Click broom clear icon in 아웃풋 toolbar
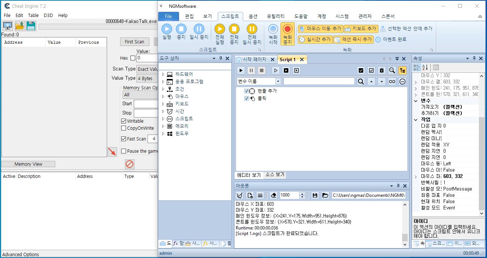Image resolution: width=487 pixels, height=258 pixels. [239, 195]
